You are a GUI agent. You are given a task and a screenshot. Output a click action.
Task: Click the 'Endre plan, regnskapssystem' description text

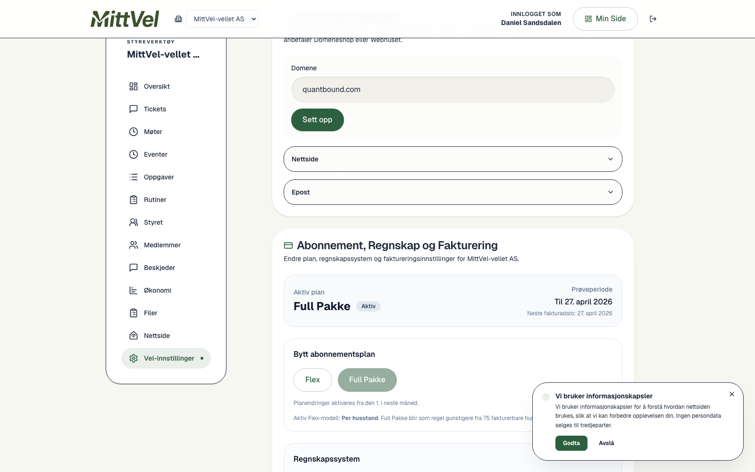pyautogui.click(x=401, y=259)
